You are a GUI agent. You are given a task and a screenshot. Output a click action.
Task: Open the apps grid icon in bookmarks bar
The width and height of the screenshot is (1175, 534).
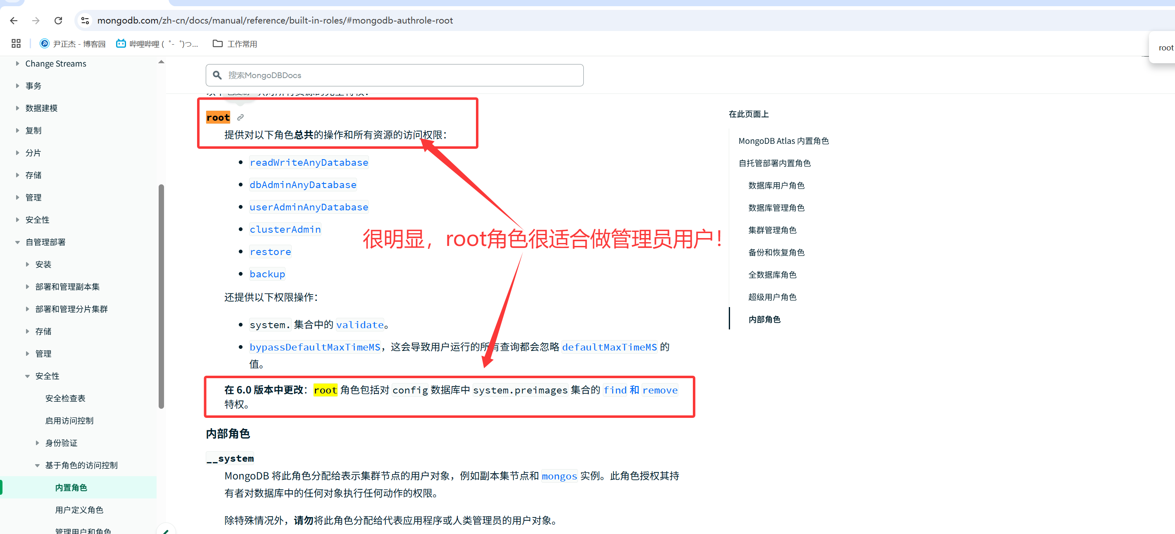[x=16, y=44]
